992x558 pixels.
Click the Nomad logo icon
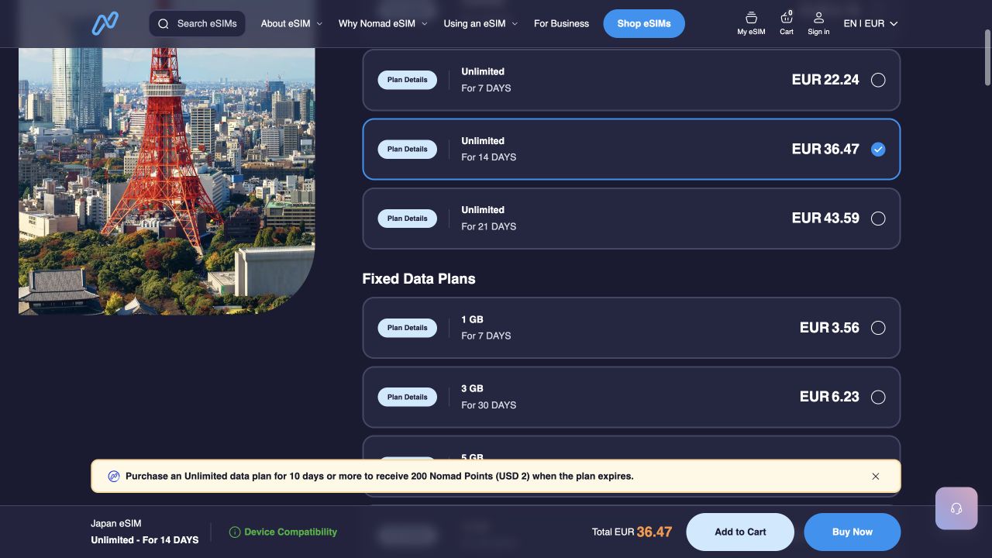(x=105, y=24)
